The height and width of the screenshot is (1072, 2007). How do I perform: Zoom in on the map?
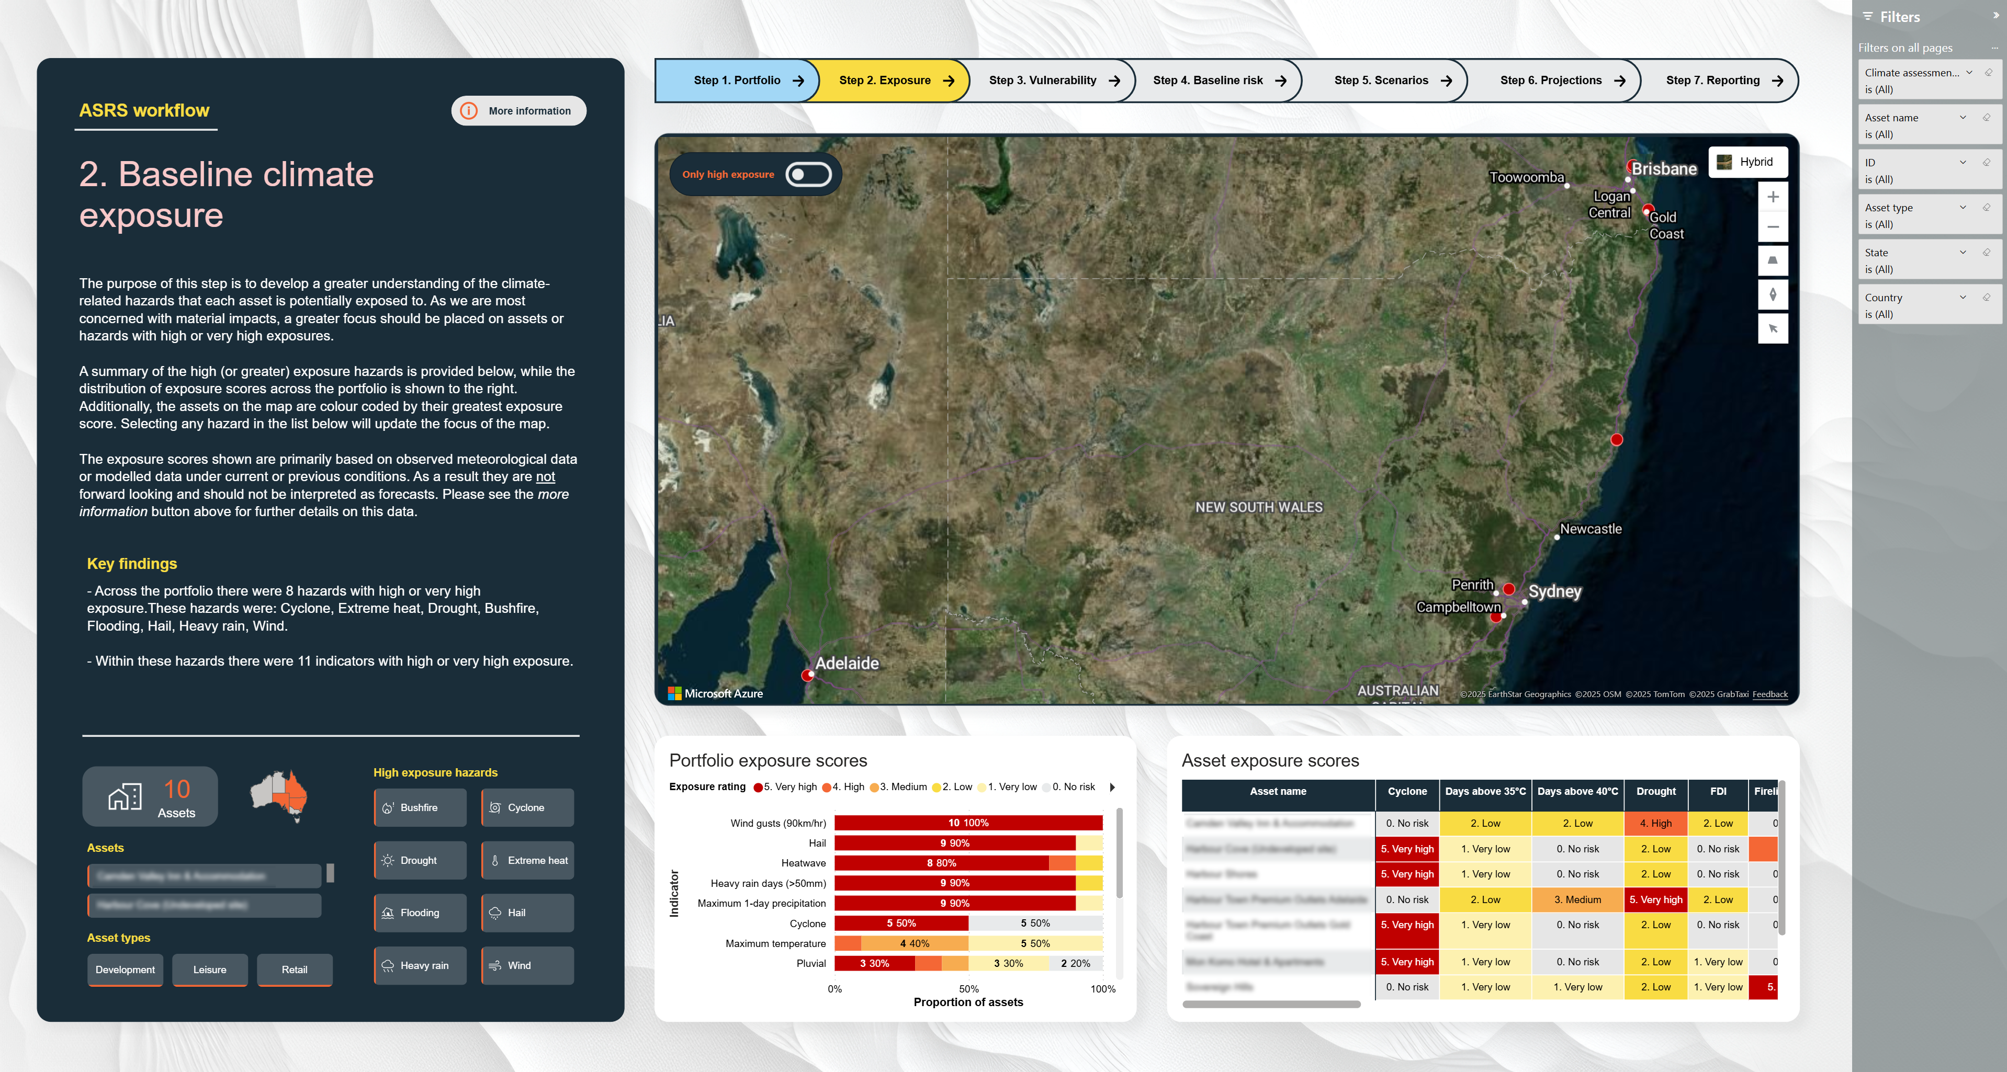[1773, 196]
